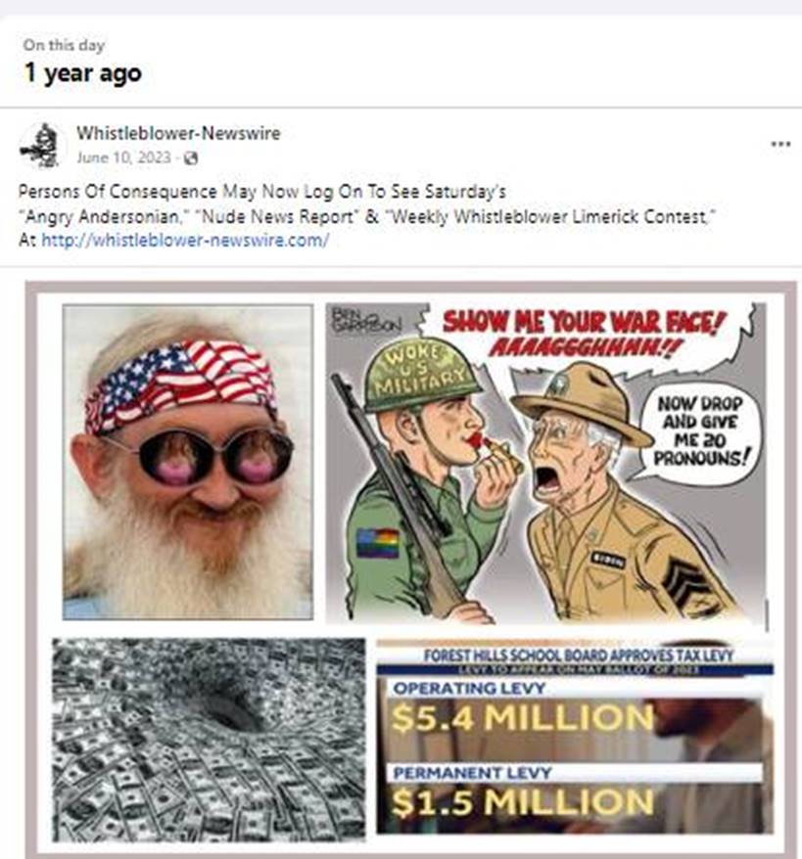
Task: Open the Ben Garrison military cartoon image
Action: [x=546, y=464]
